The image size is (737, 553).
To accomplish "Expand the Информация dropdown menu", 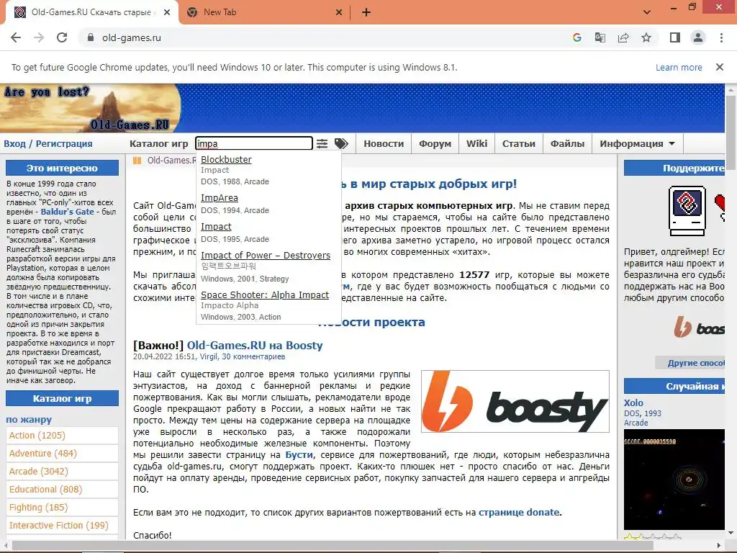I will [x=637, y=143].
